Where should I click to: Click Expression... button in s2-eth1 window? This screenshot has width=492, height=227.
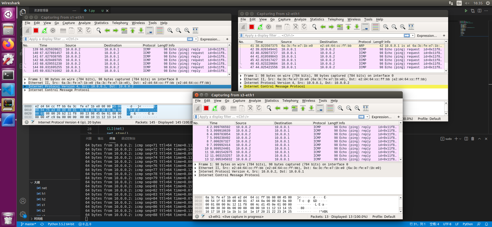427,36
